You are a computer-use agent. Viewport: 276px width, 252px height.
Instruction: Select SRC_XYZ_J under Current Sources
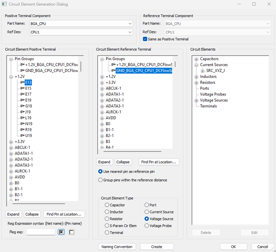pos(216,71)
